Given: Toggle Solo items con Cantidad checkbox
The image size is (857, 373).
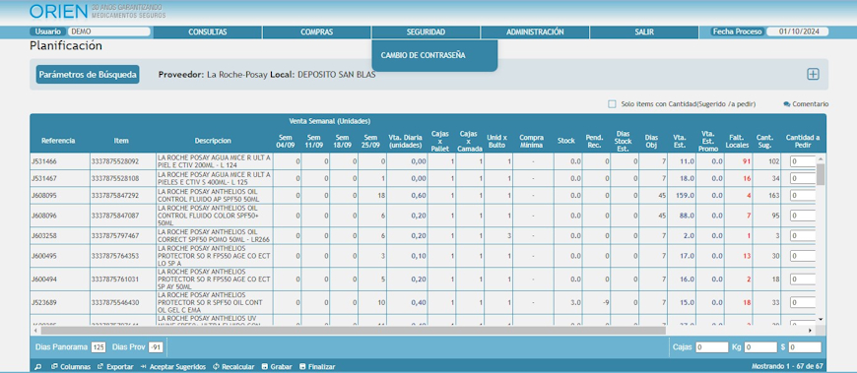Looking at the screenshot, I should tap(612, 103).
